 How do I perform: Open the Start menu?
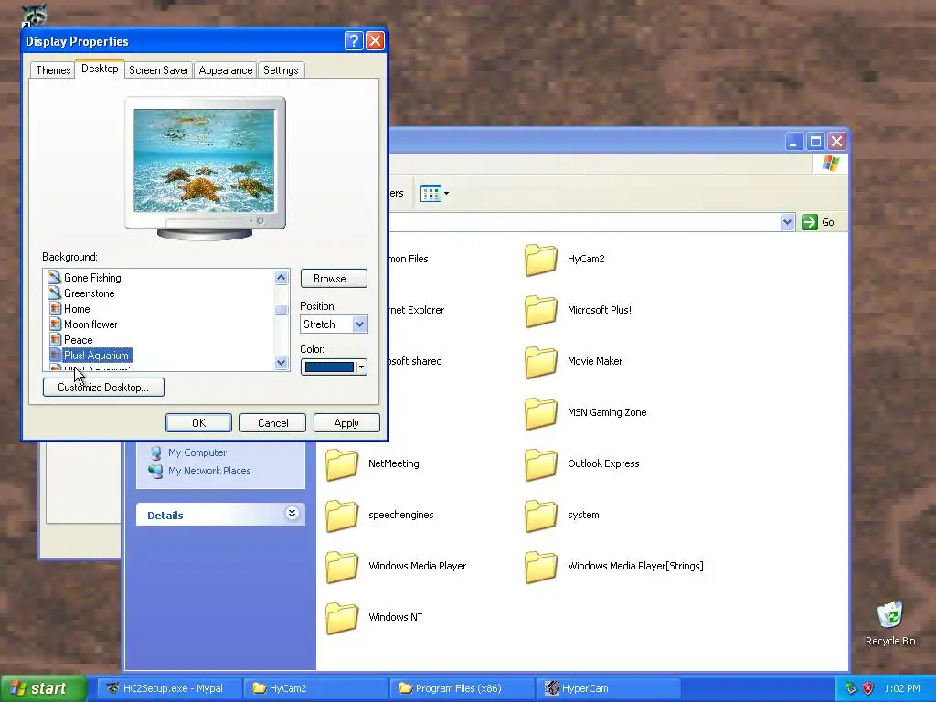pos(42,688)
